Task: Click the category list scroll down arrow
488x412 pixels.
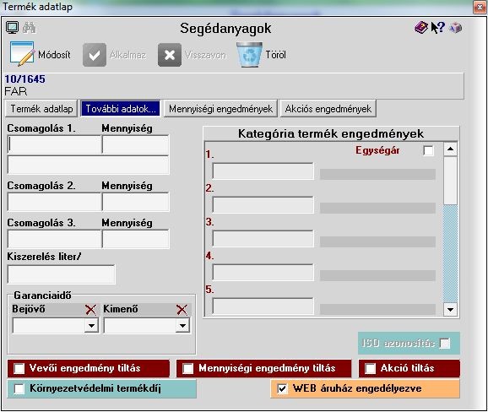Action: [x=450, y=309]
